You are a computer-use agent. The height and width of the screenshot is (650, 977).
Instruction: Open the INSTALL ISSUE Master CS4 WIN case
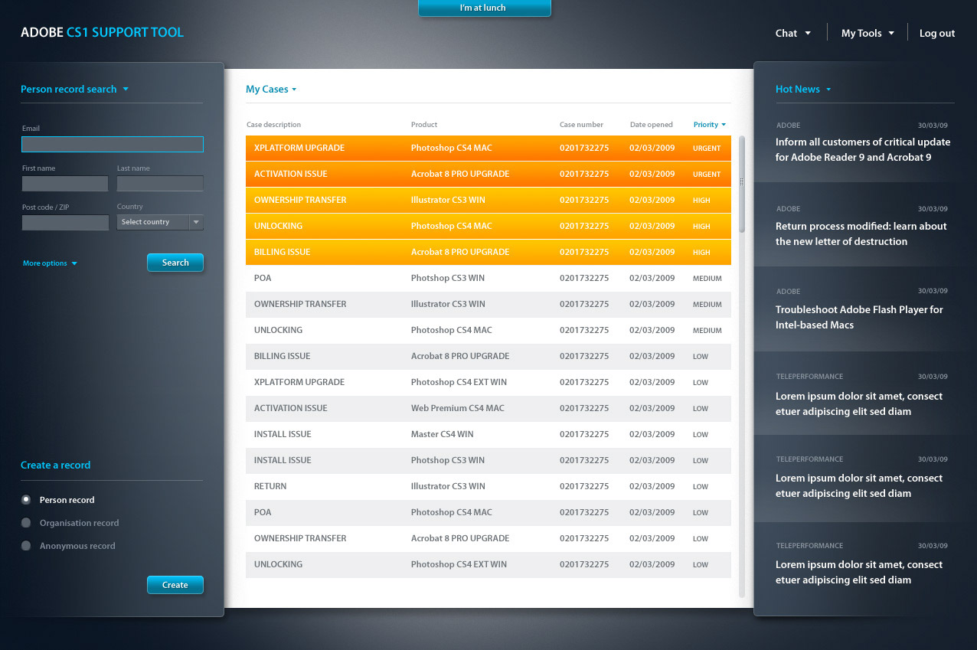tap(488, 434)
